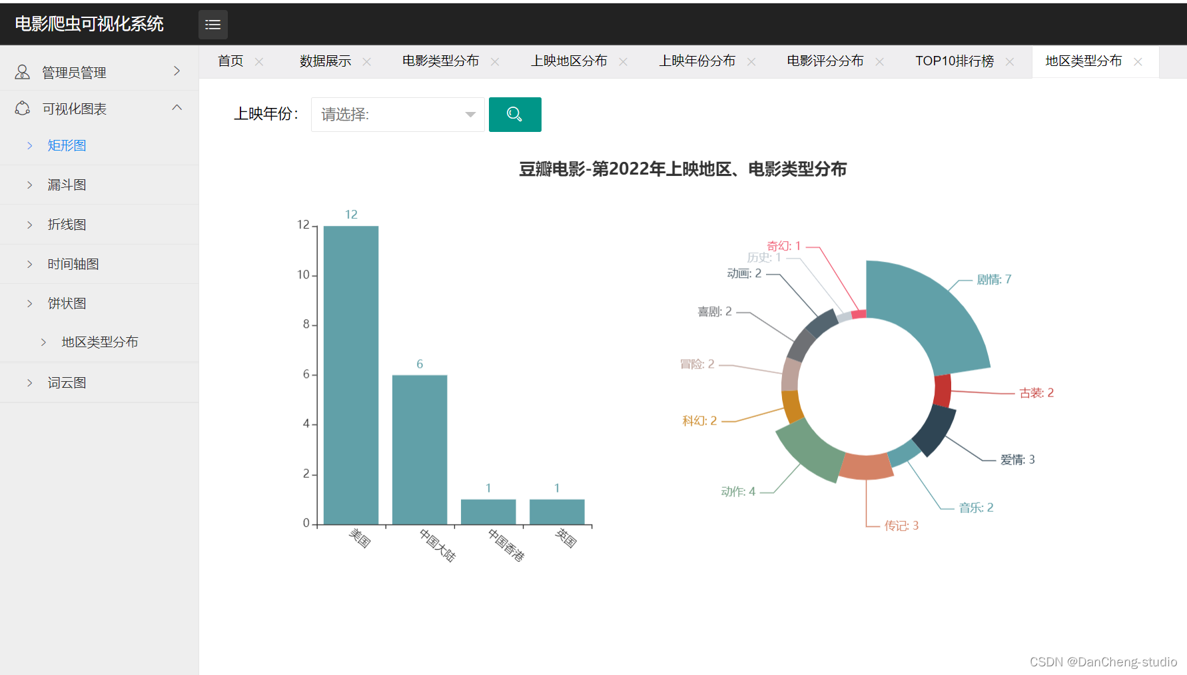
Task: Click the 可视化图表 chart icon
Action: (x=23, y=108)
